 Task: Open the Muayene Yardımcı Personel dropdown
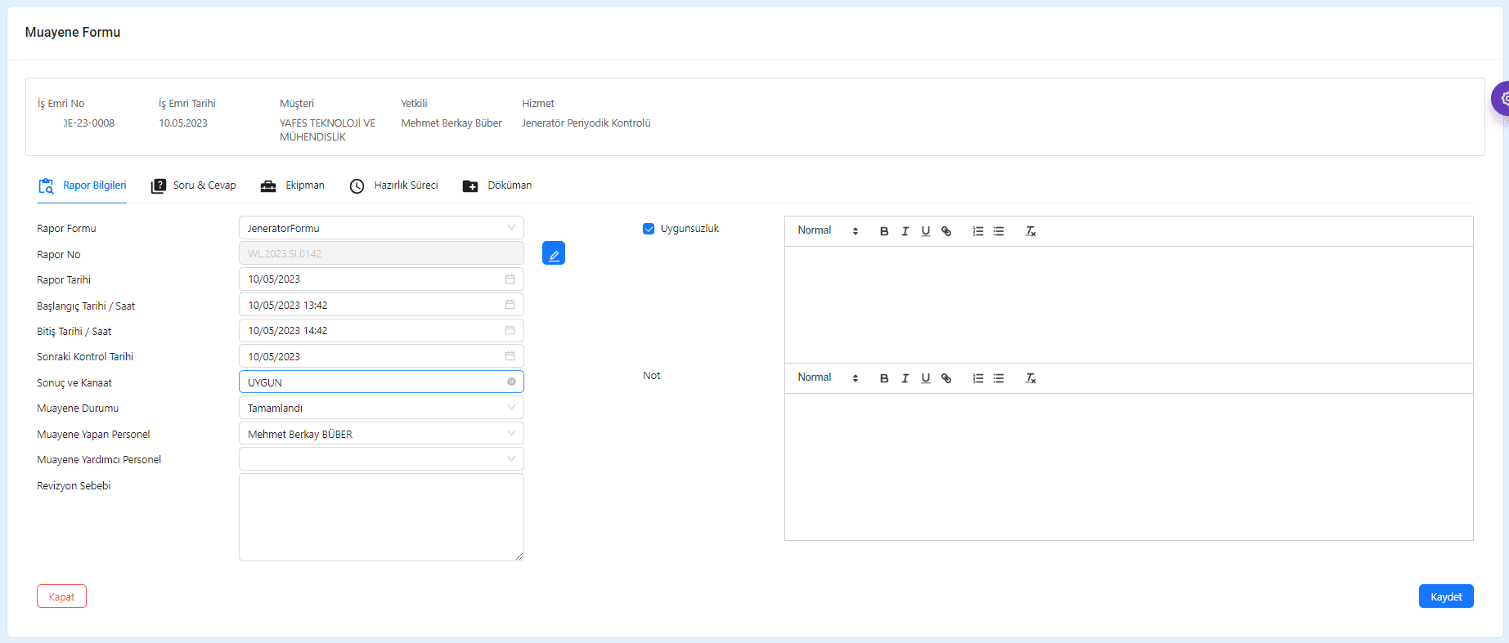coord(381,459)
